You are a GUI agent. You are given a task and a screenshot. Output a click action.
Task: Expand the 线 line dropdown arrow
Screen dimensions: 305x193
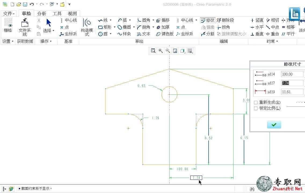point(111,20)
